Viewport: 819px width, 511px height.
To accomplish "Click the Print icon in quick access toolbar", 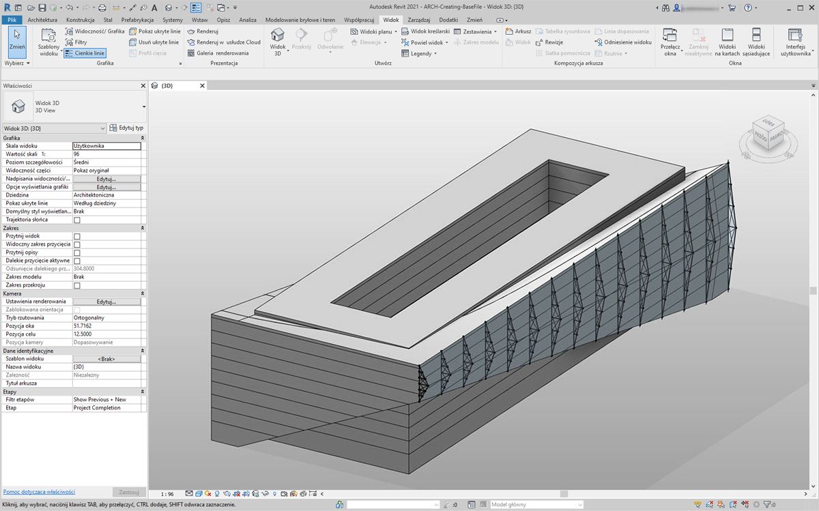I will 102,8.
